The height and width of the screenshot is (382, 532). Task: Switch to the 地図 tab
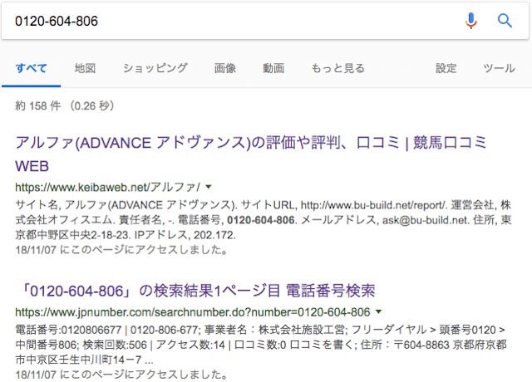pos(85,68)
